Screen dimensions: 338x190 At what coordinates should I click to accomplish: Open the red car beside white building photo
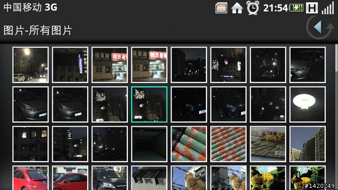pos(70,178)
